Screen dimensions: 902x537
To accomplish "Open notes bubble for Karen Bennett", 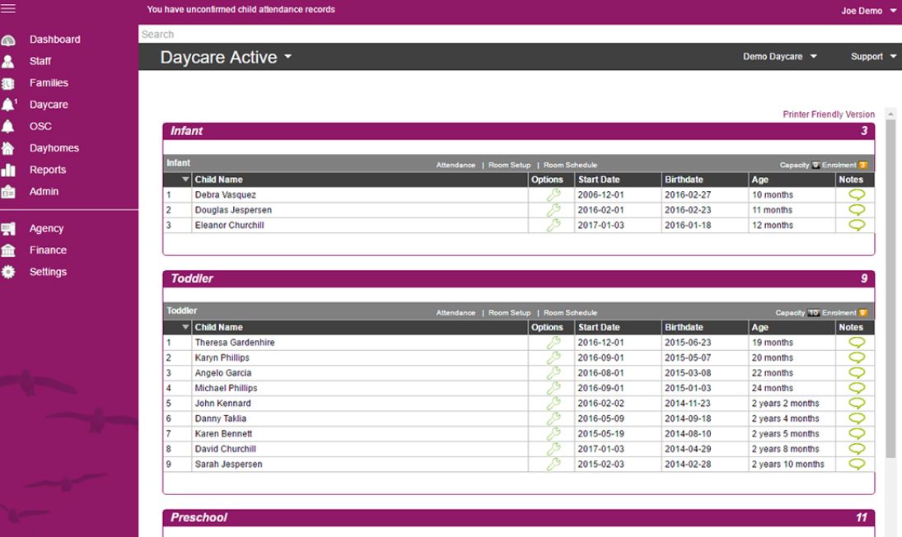I will click(x=857, y=434).
